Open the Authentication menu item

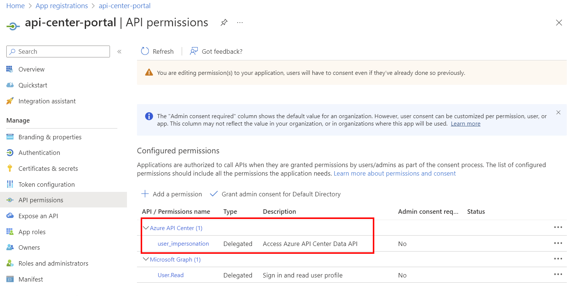point(39,153)
